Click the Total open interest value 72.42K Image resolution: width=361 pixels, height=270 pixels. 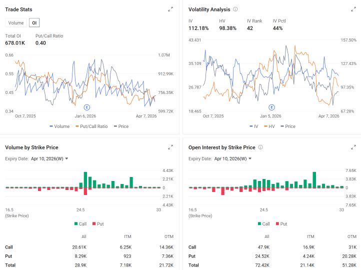pyautogui.click(x=262, y=265)
